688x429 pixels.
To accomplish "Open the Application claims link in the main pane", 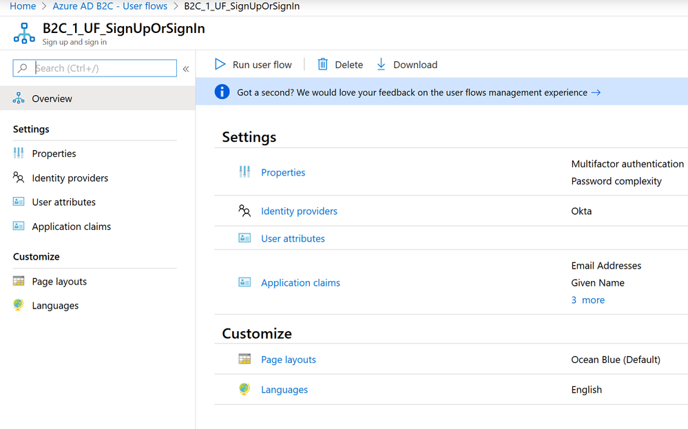I will 300,282.
